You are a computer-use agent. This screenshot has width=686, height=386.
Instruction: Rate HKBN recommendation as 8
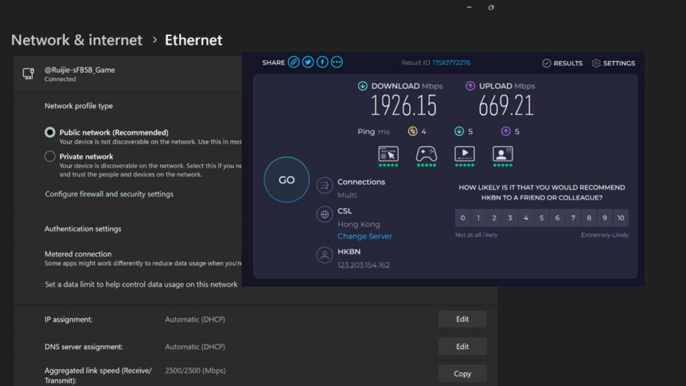tap(589, 218)
